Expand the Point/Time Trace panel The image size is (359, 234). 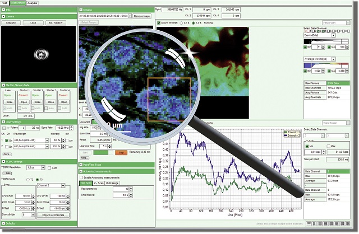[x=81, y=165]
